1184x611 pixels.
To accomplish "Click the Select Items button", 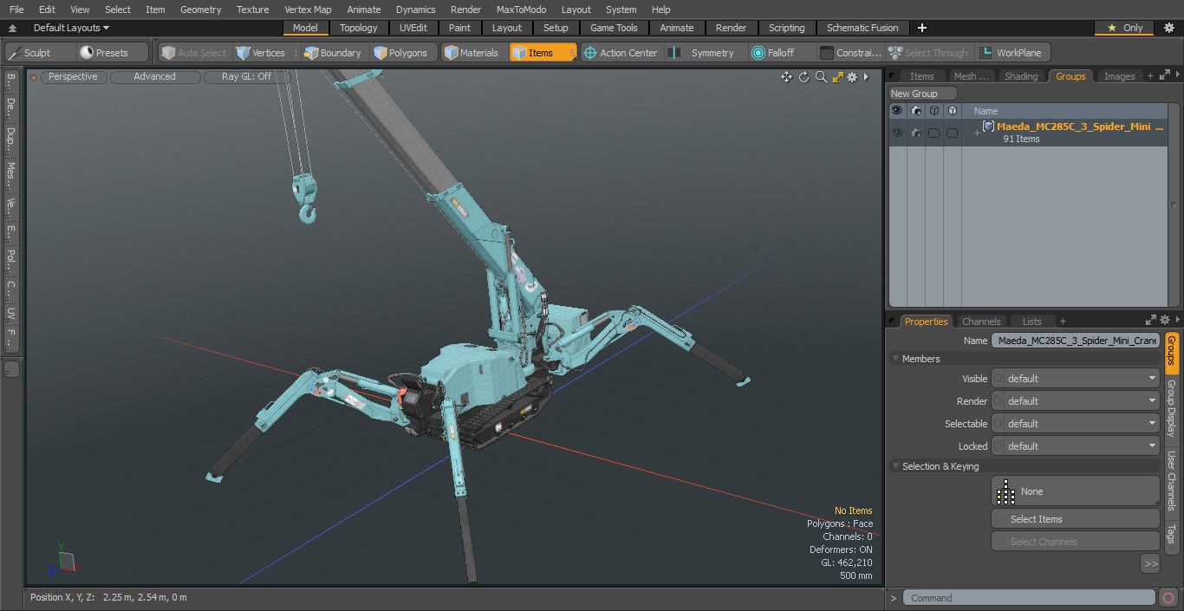I will (1076, 519).
